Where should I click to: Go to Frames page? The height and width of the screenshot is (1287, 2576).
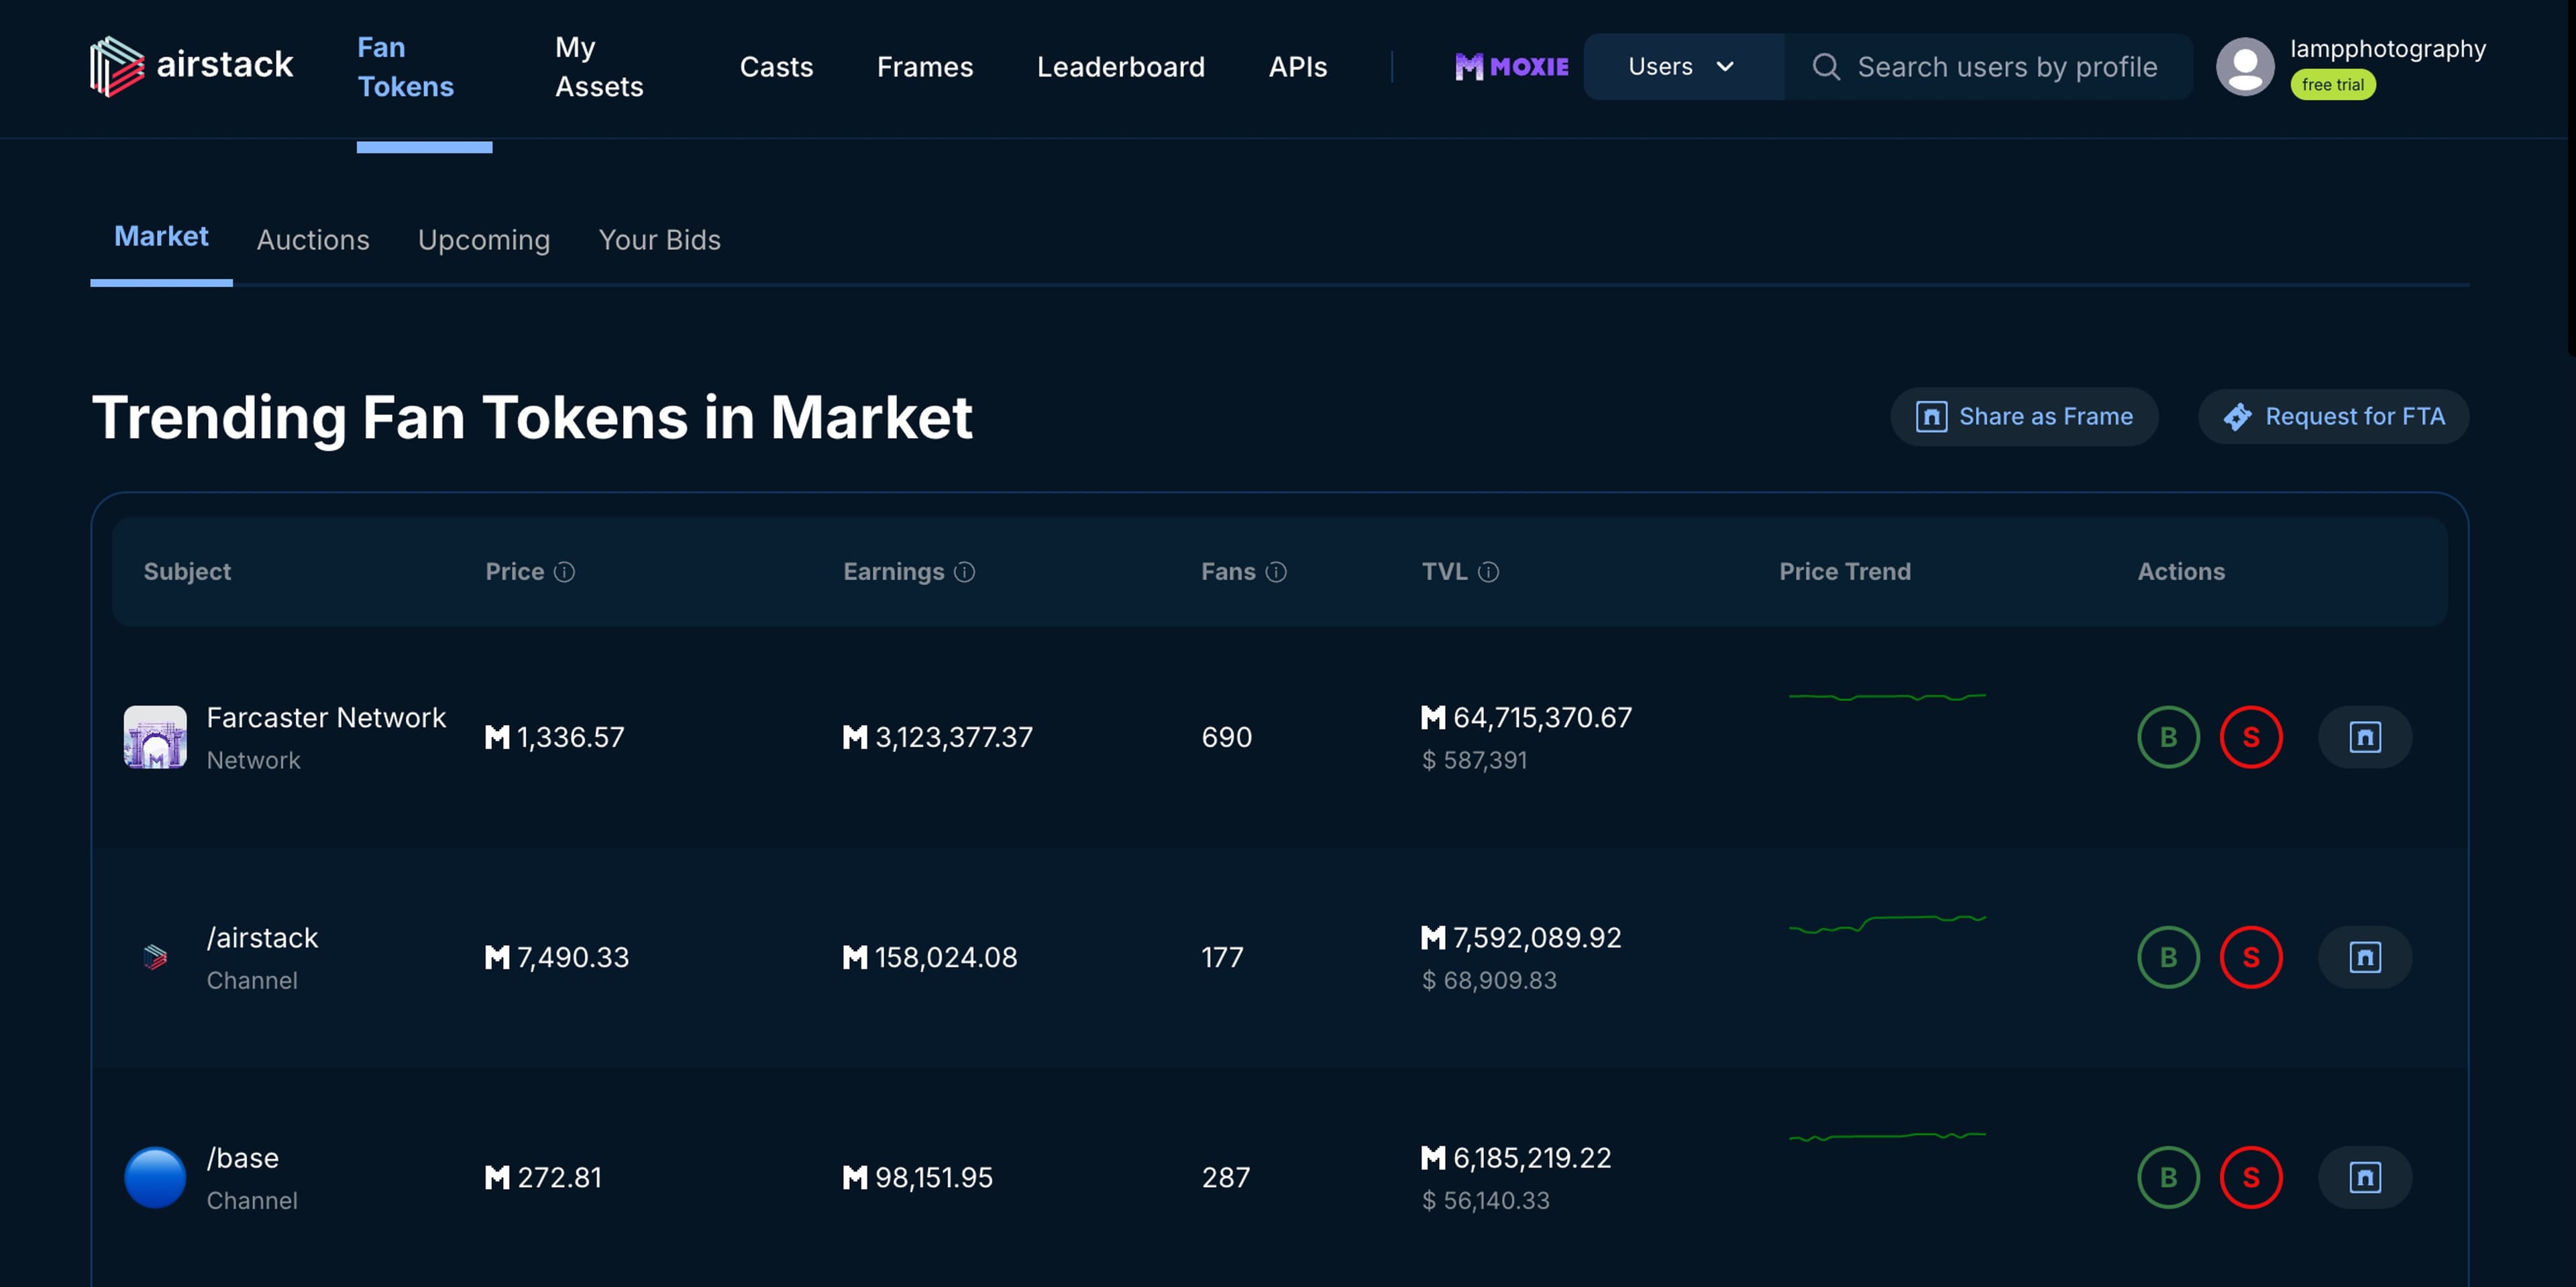[x=925, y=67]
